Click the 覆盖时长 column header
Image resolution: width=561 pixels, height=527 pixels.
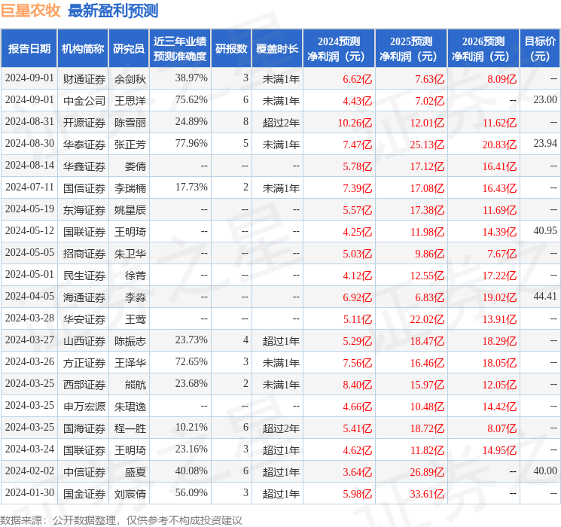277,49
